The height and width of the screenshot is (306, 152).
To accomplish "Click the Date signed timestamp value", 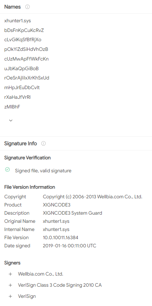I will [x=69, y=246].
